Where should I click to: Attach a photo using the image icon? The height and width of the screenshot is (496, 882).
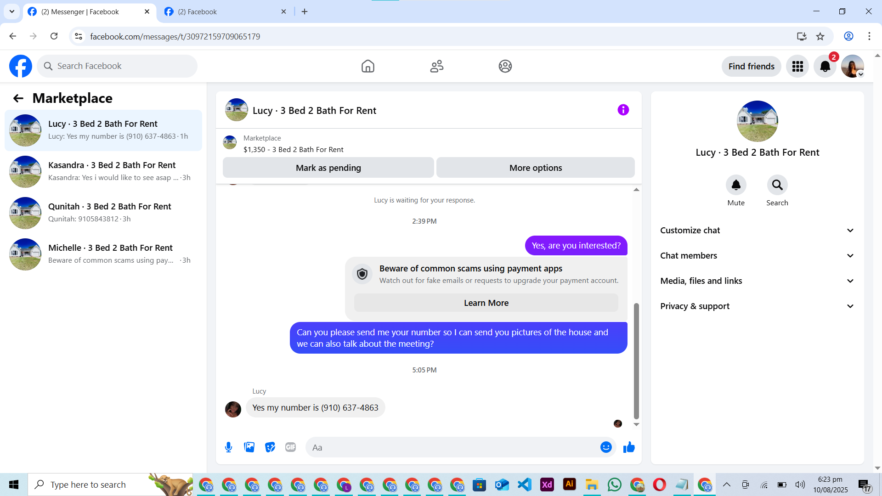(249, 447)
